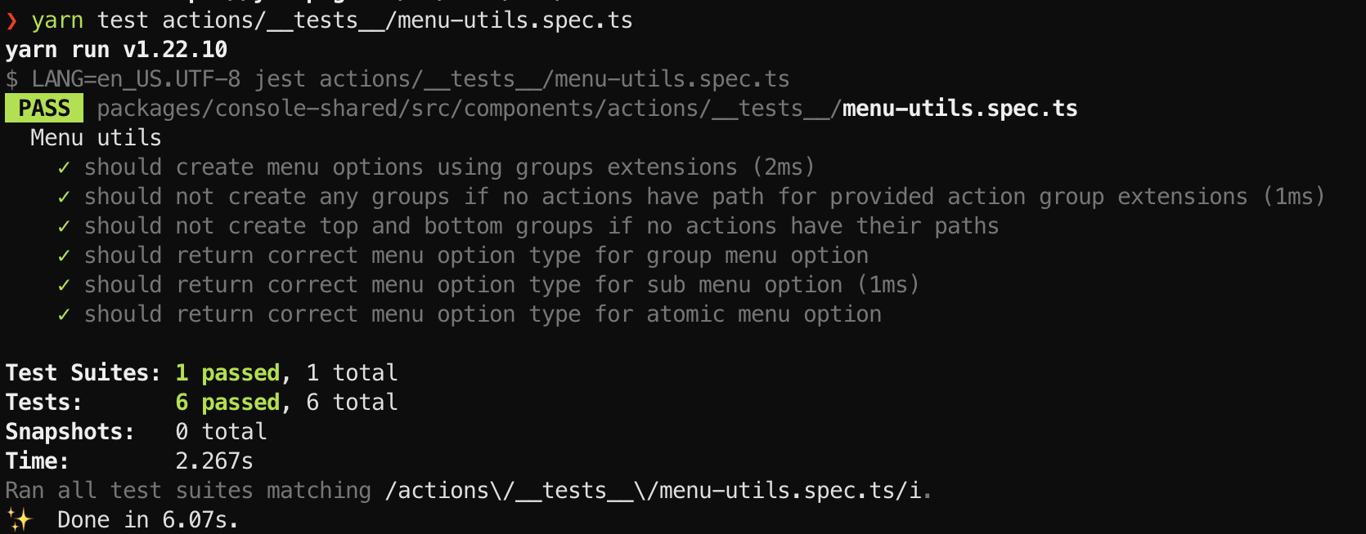
Task: Select the Menu utils suite heading
Action: [96, 138]
